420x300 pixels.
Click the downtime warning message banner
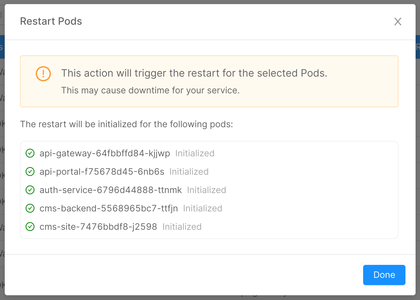(209, 81)
